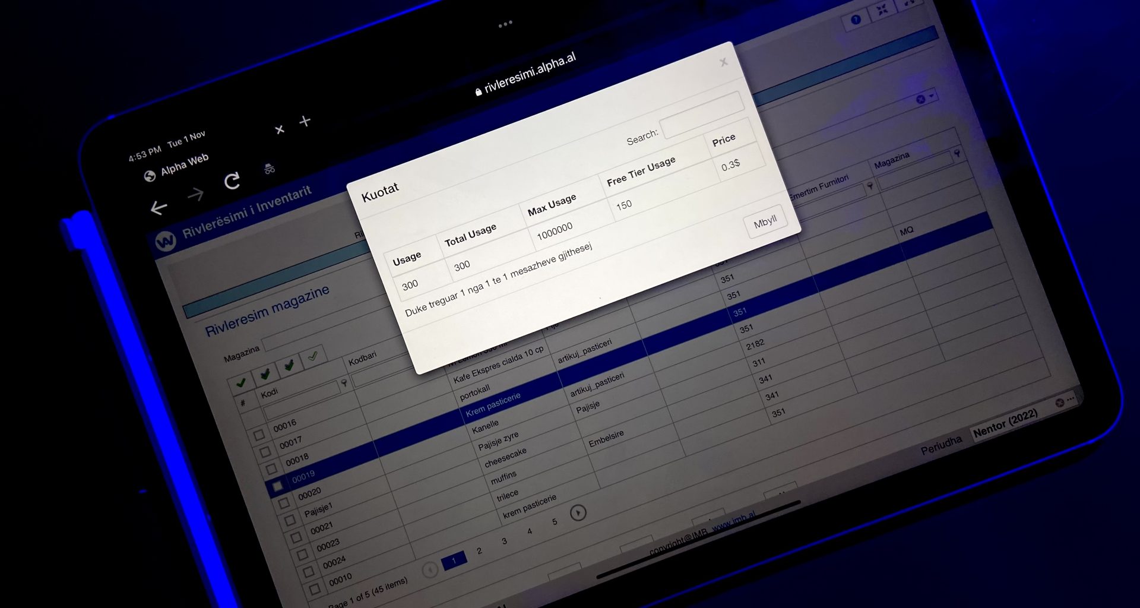Select the muffins item row
The height and width of the screenshot is (608, 1140).
(503, 477)
